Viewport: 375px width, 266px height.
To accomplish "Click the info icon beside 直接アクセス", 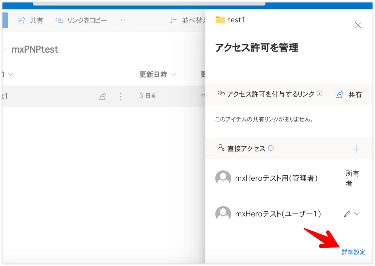I will coord(271,148).
